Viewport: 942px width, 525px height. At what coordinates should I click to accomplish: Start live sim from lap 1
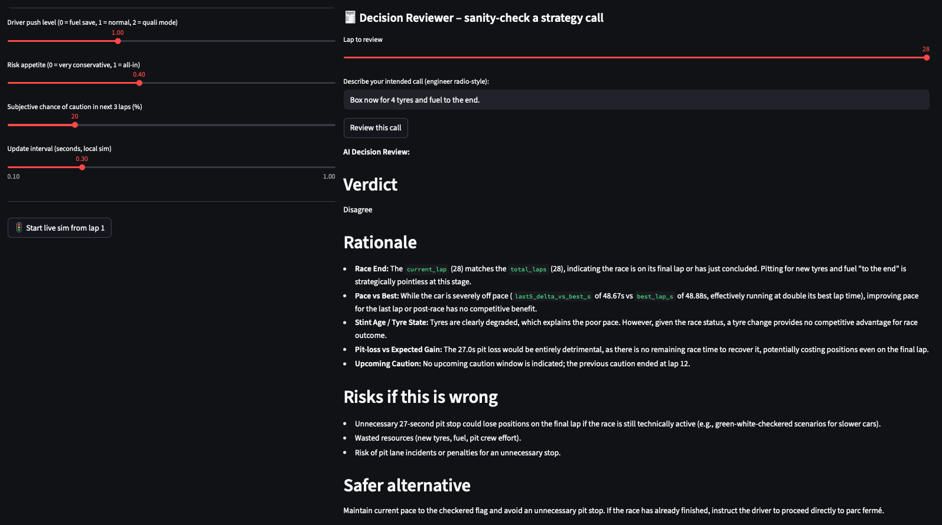[60, 228]
